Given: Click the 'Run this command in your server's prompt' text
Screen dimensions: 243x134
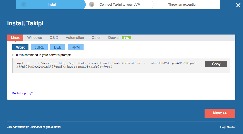Looking at the screenshot, I should coord(42,55).
